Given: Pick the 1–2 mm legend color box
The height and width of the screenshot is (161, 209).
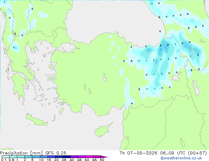Looking at the screenshot, I should [x=21, y=157].
